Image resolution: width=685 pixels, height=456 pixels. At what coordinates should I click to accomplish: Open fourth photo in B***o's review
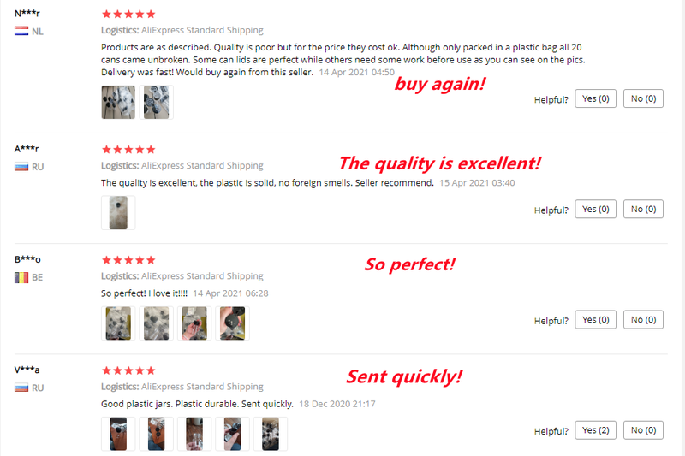[232, 323]
